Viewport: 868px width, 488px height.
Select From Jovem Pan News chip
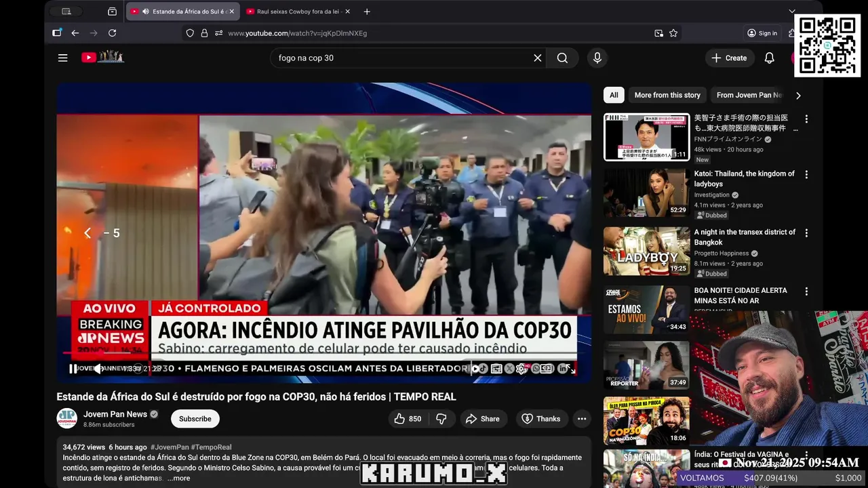(x=749, y=95)
